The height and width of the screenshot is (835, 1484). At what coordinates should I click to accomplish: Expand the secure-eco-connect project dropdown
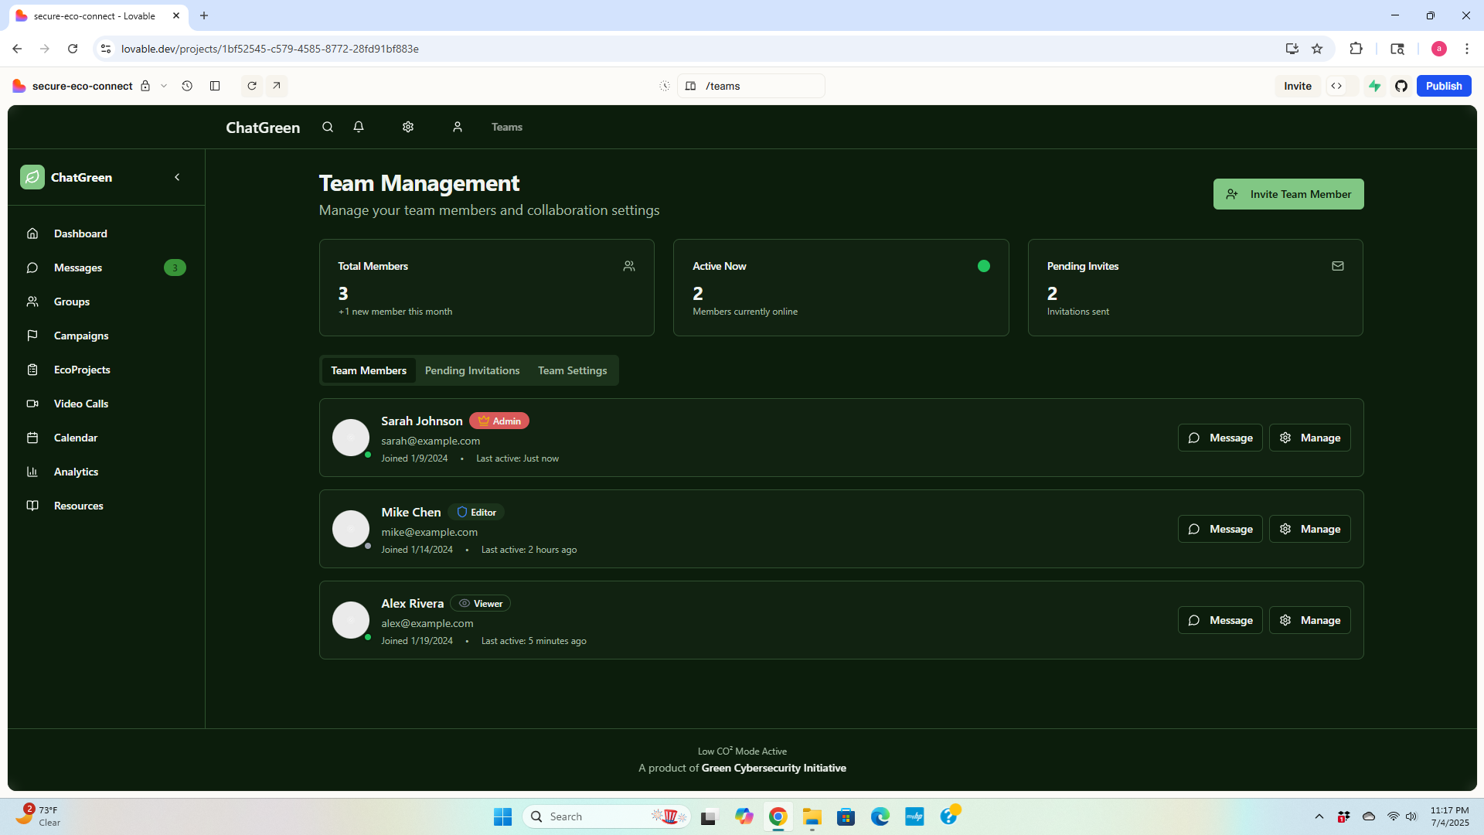pos(164,86)
